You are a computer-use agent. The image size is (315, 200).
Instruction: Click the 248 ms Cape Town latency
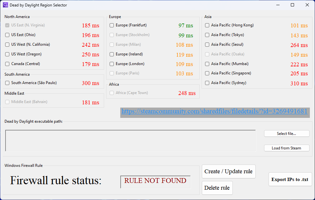[187, 93]
